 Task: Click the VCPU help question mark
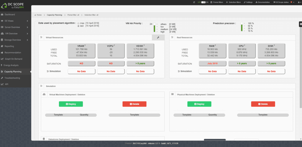pyautogui.click(x=114, y=45)
